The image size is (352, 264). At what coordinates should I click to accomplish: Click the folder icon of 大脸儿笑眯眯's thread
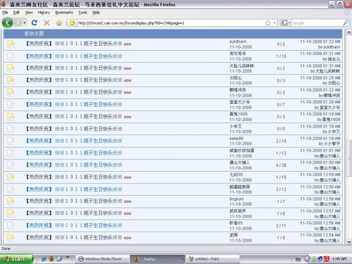click(x=11, y=68)
